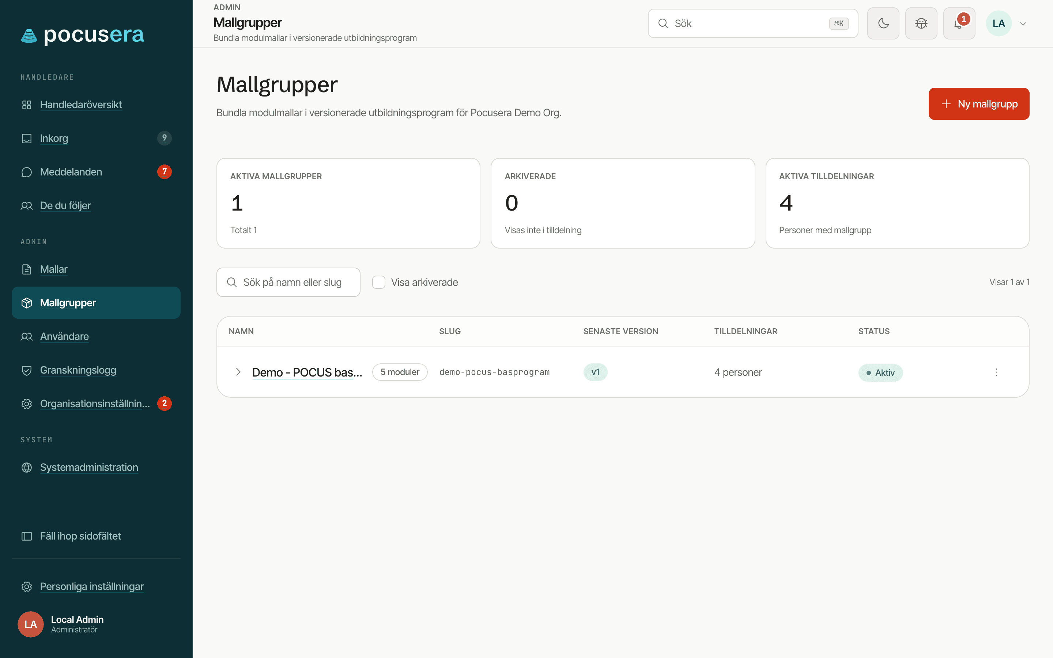
Task: Click the Aktiv status badge
Action: point(880,373)
